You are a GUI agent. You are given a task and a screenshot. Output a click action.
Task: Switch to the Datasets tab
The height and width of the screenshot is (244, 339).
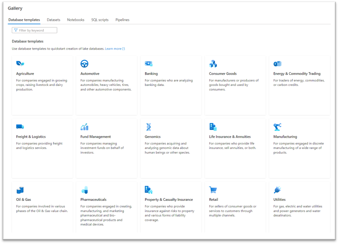[53, 20]
